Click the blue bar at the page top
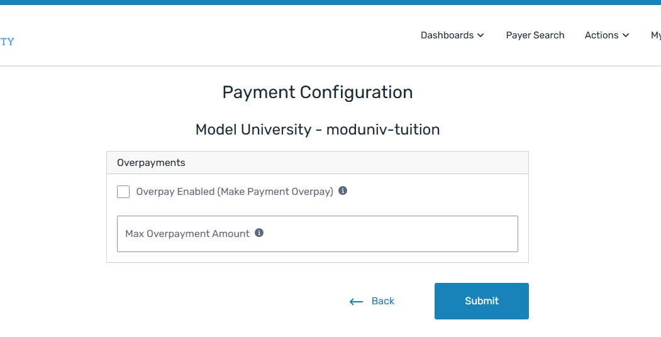 [x=330, y=3]
